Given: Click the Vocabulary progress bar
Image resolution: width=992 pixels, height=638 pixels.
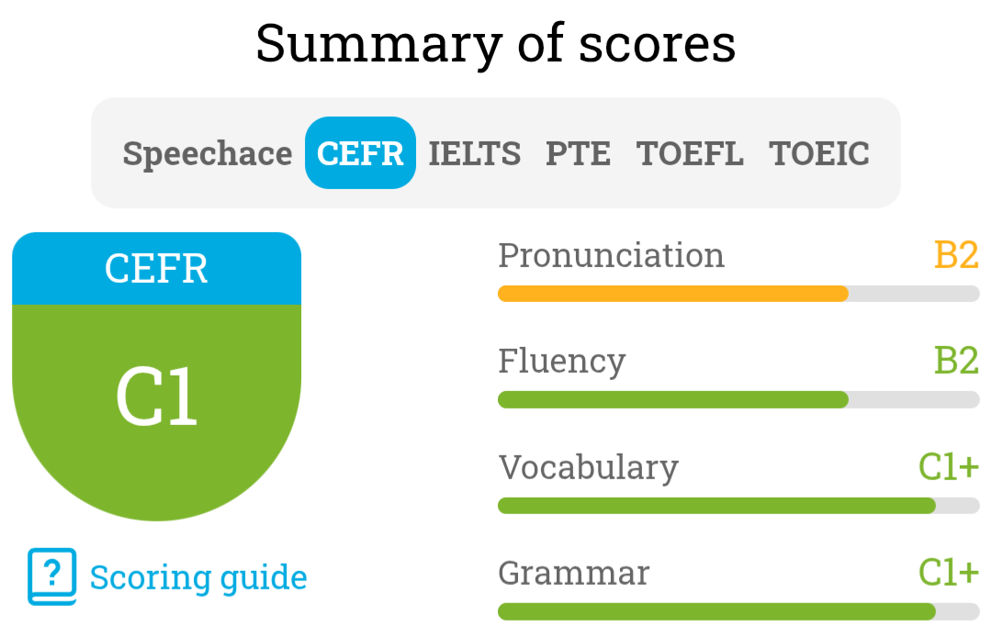Looking at the screenshot, I should (716, 506).
